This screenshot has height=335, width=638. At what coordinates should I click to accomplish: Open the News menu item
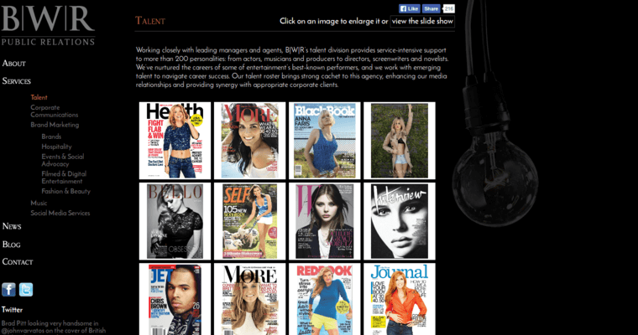[x=12, y=226]
